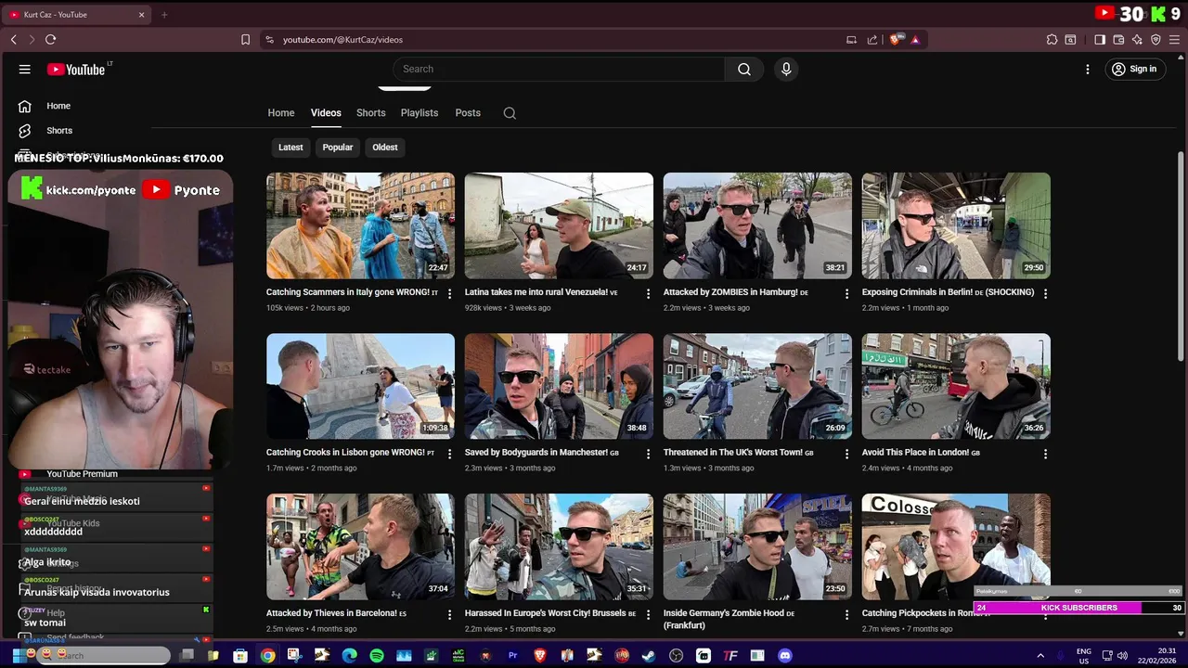Open options for Catching Crooks in Lisbon video

450,455
